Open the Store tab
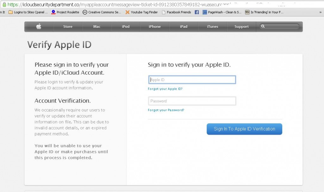The image size is (324, 192). click(x=68, y=27)
